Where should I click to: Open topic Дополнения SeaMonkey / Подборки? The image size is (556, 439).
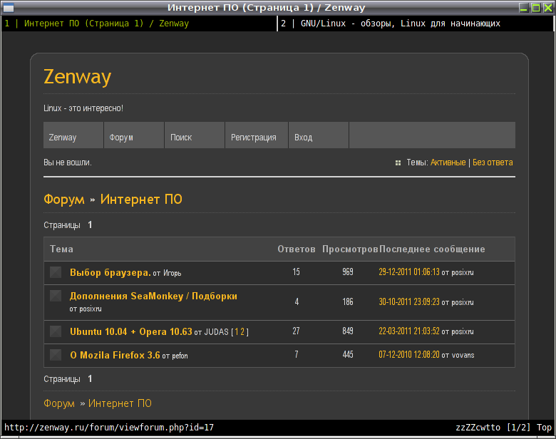[x=153, y=296]
